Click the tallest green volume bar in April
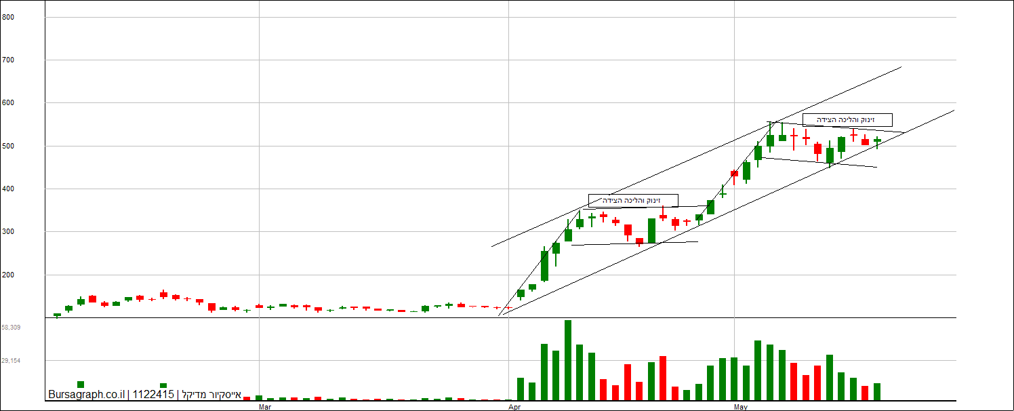 [568, 360]
